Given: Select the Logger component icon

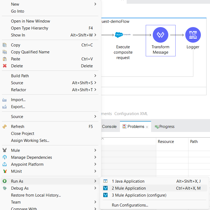Looking at the screenshot, I should (x=193, y=35).
